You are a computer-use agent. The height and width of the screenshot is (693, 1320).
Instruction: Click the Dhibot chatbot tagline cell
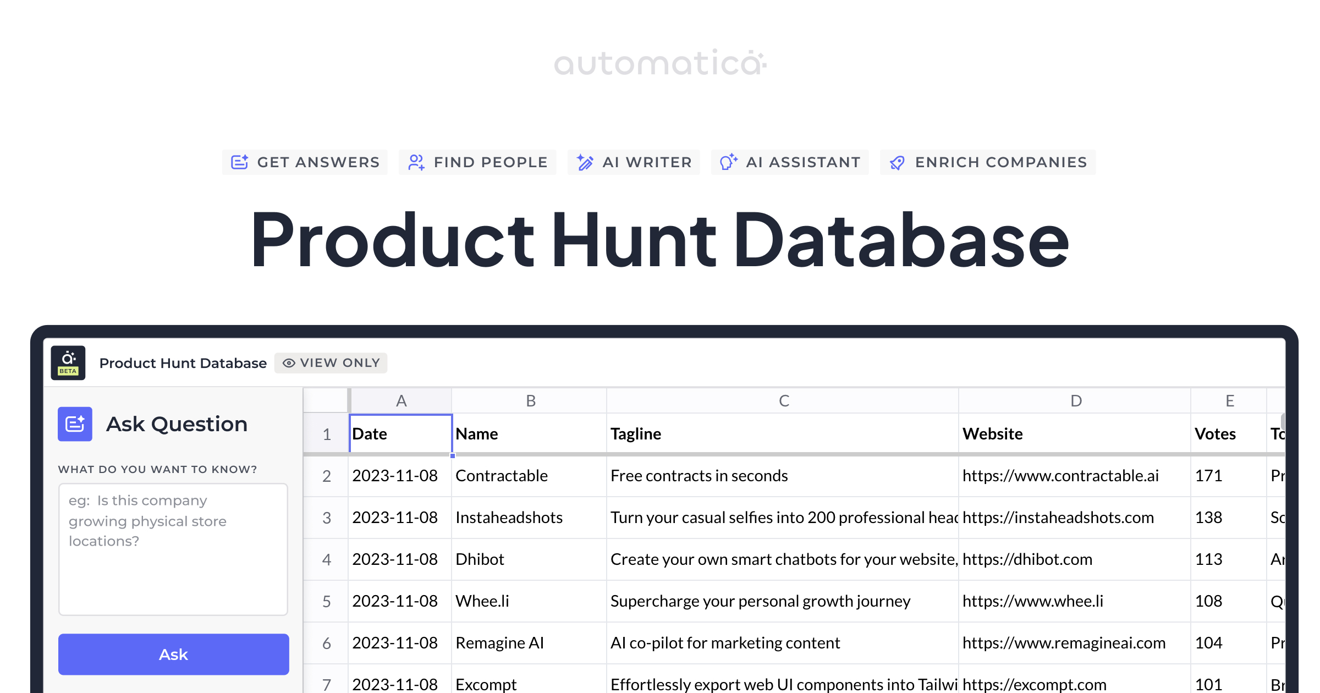[x=783, y=560]
